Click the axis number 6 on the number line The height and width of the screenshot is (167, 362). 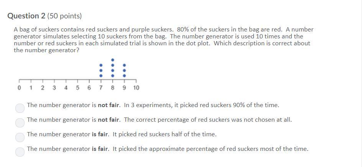point(89,88)
